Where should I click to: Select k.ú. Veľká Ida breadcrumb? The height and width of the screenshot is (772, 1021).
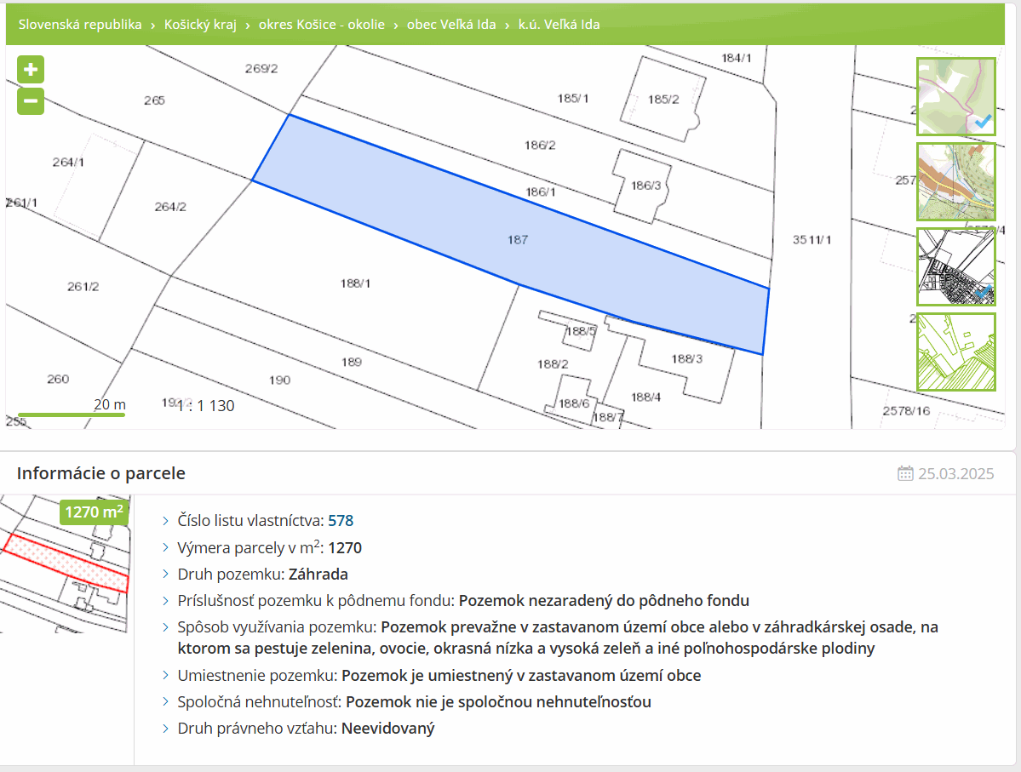(x=559, y=25)
